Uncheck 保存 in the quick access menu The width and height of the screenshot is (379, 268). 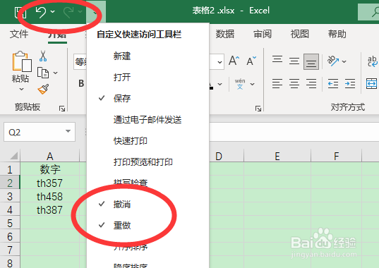(x=148, y=98)
